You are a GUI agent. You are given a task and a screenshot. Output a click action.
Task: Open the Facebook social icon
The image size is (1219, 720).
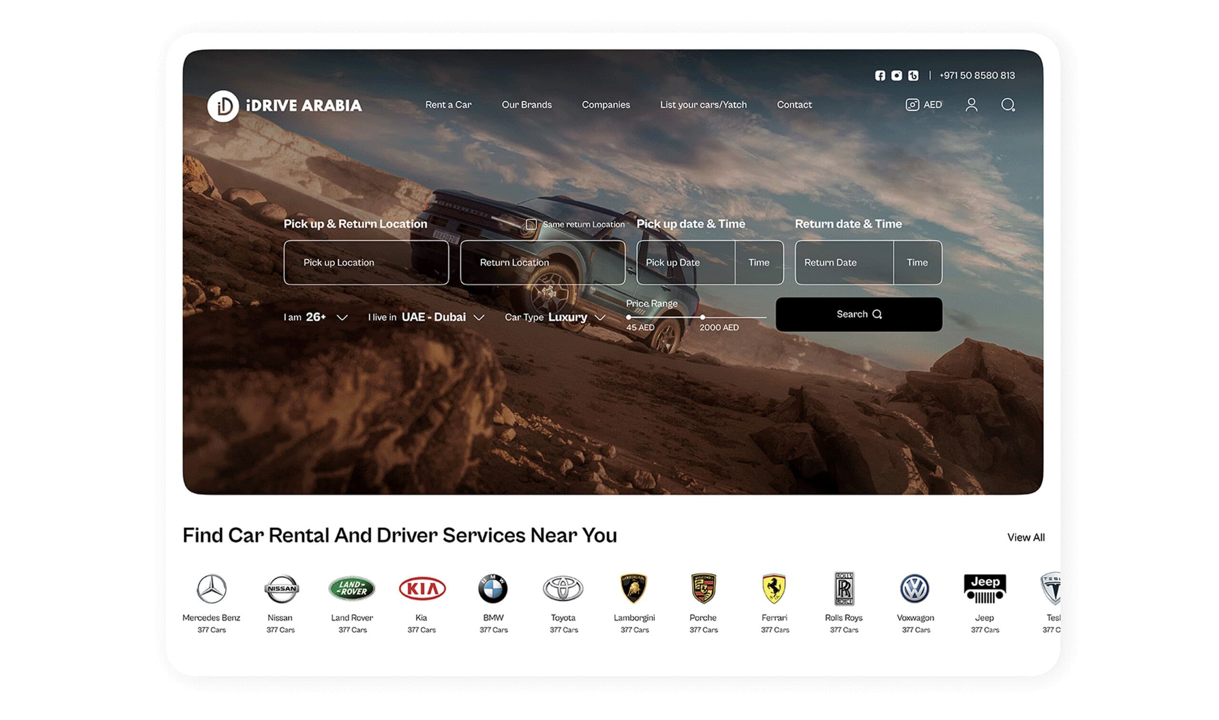click(x=879, y=76)
